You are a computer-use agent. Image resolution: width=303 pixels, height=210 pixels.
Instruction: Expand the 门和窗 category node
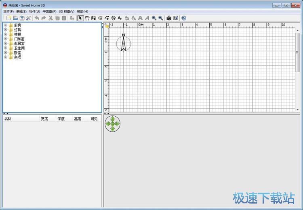[x=6, y=39]
